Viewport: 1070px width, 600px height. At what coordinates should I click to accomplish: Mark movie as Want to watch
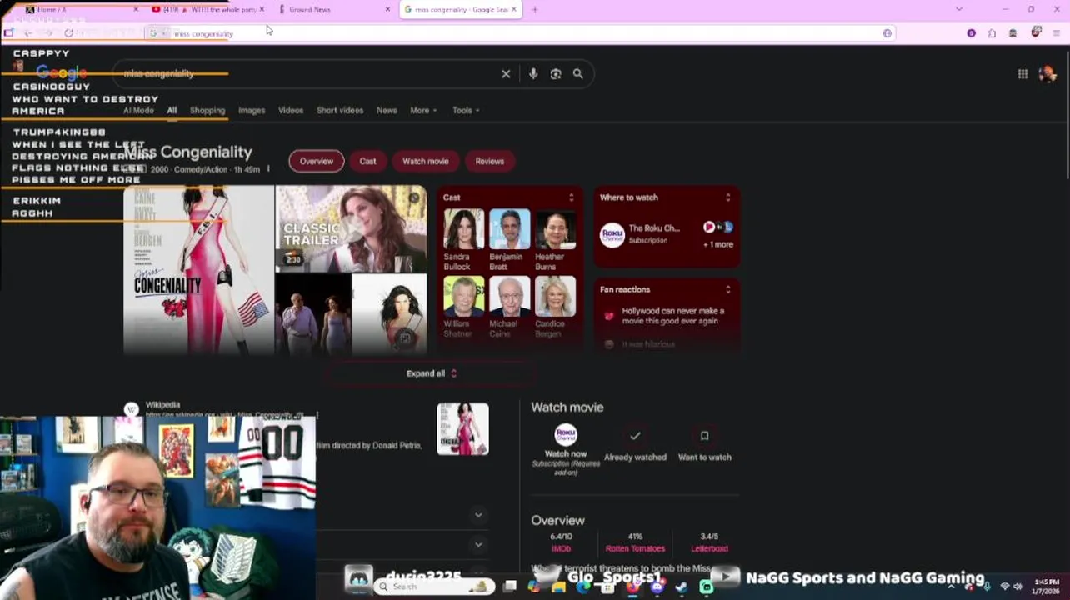tap(704, 445)
